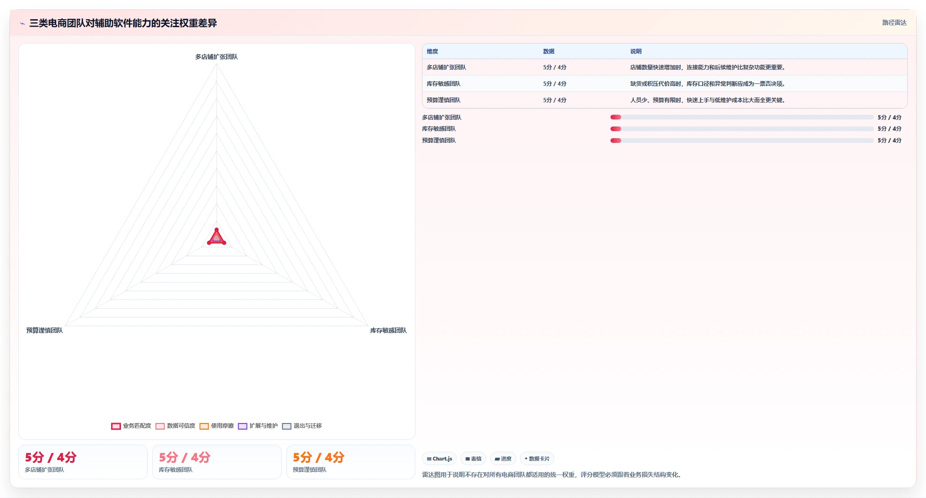Click the 预算谨慎团队 score card

point(351,462)
